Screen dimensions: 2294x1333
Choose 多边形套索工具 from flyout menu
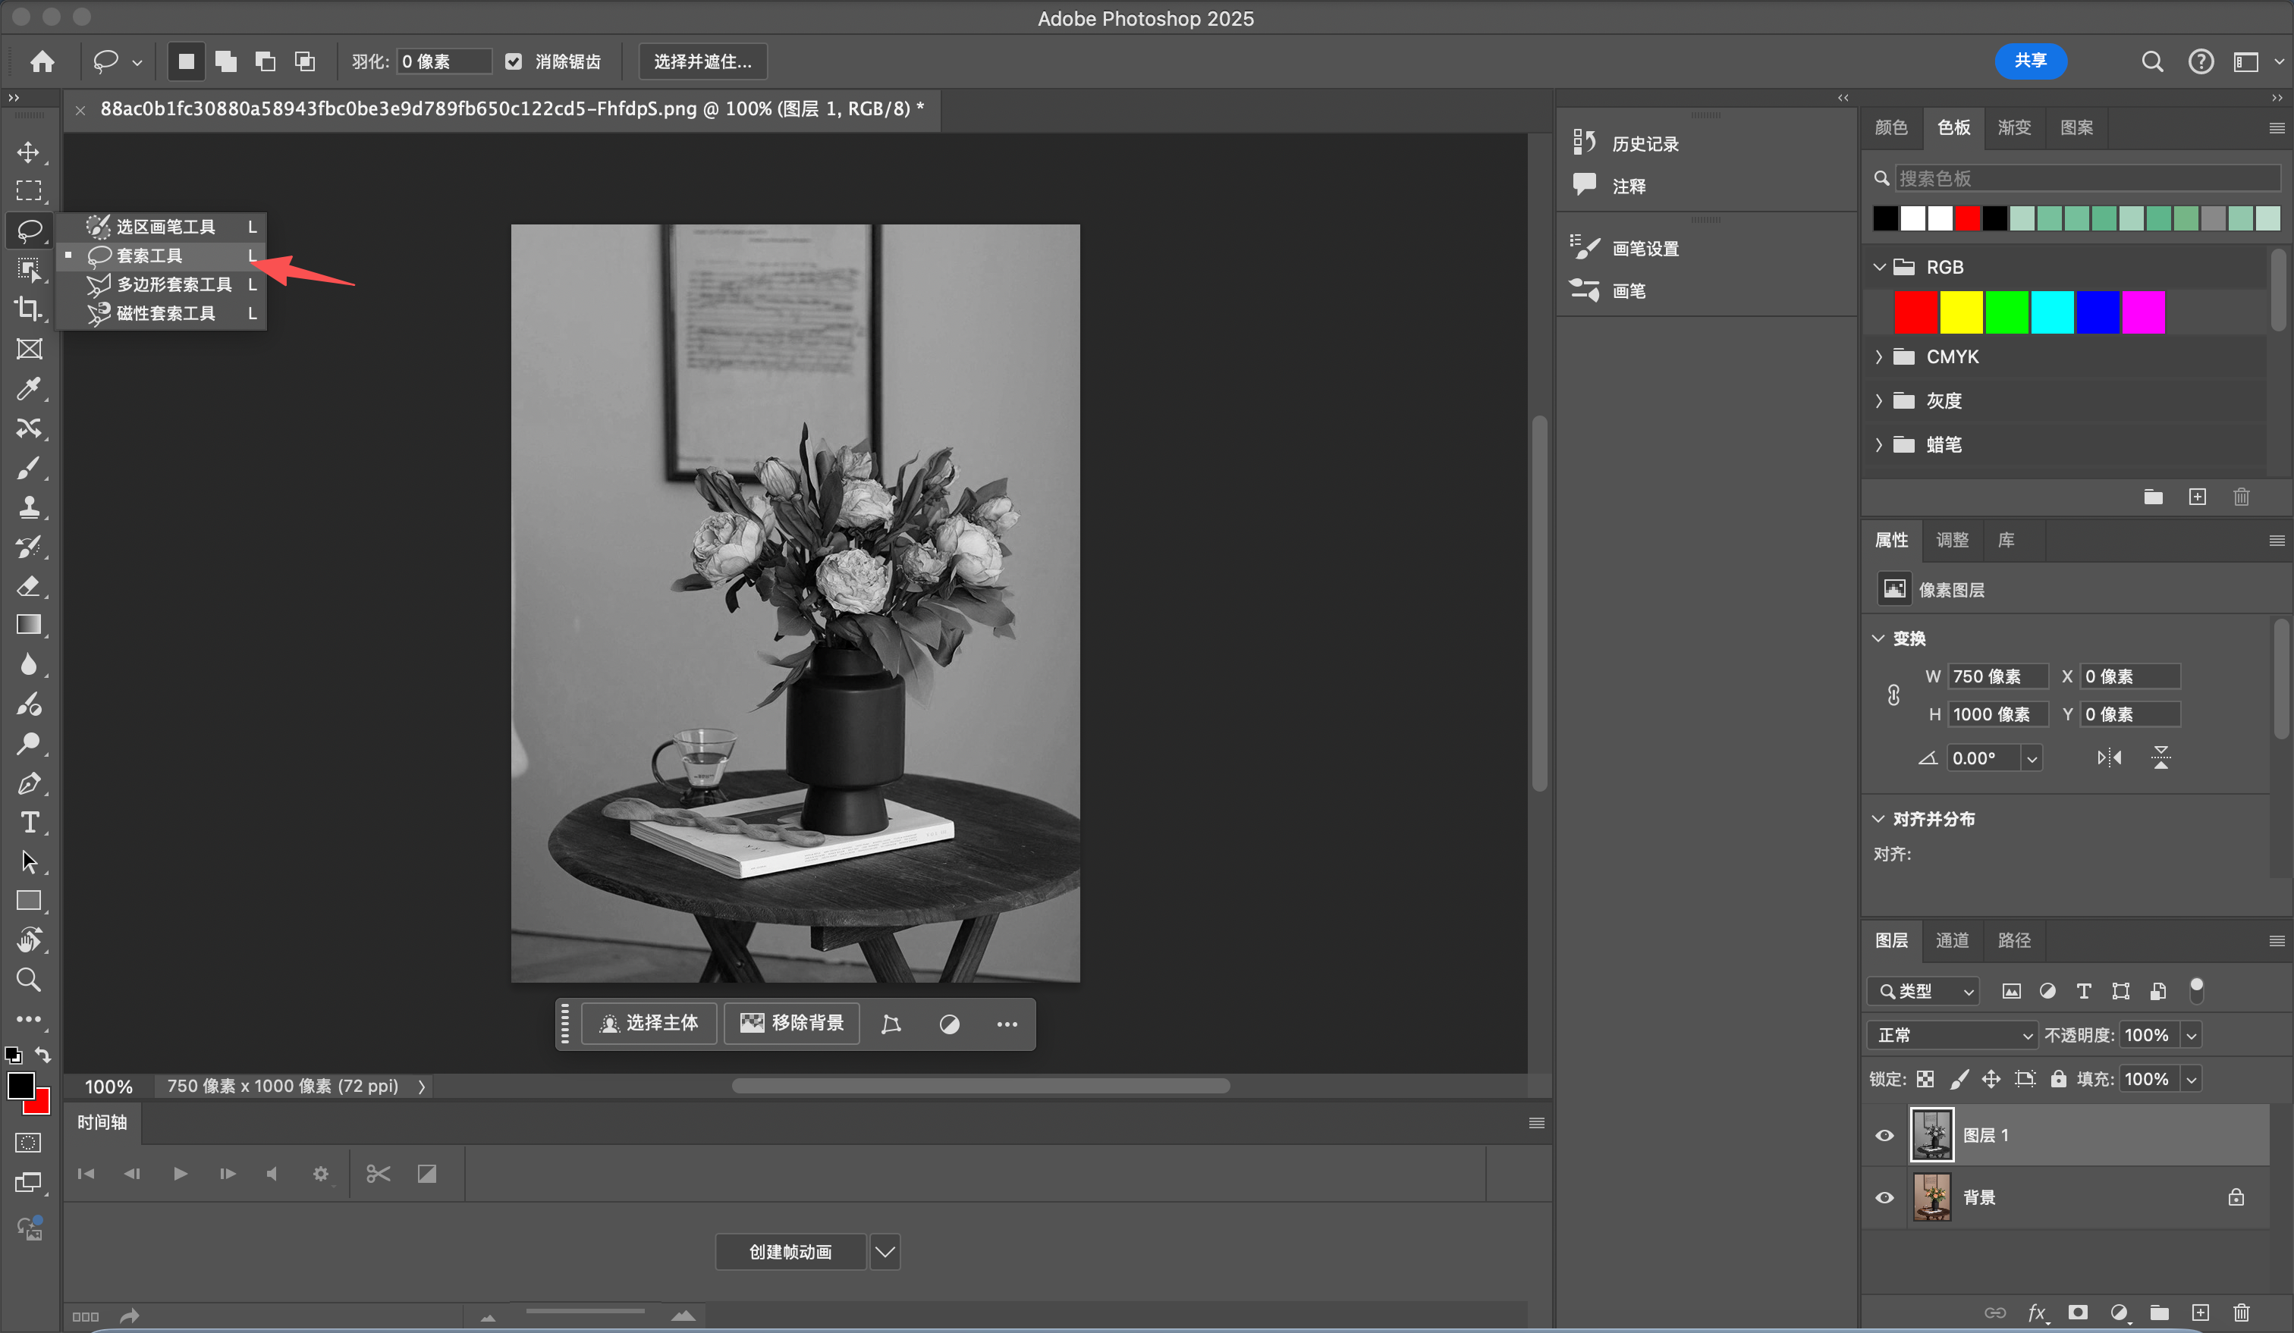click(x=162, y=285)
